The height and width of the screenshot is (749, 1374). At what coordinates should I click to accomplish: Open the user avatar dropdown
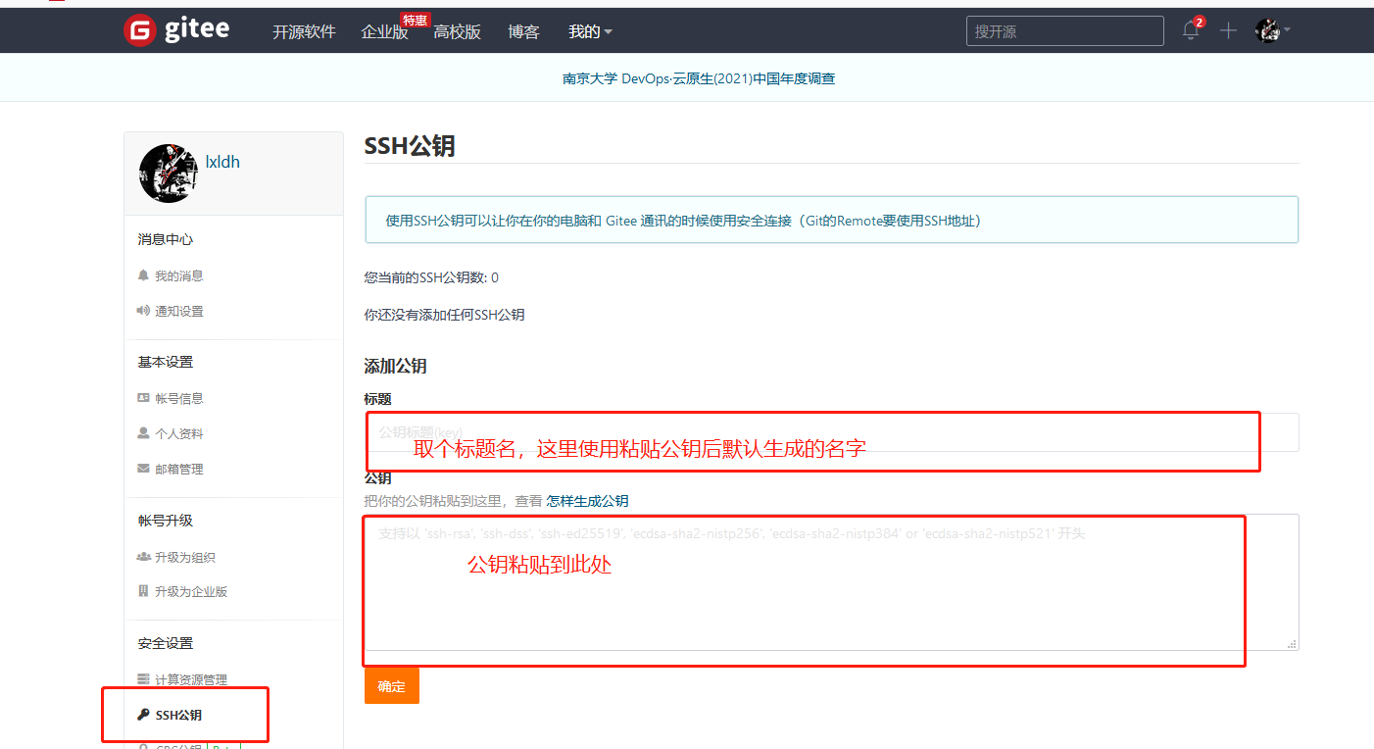(x=1267, y=30)
